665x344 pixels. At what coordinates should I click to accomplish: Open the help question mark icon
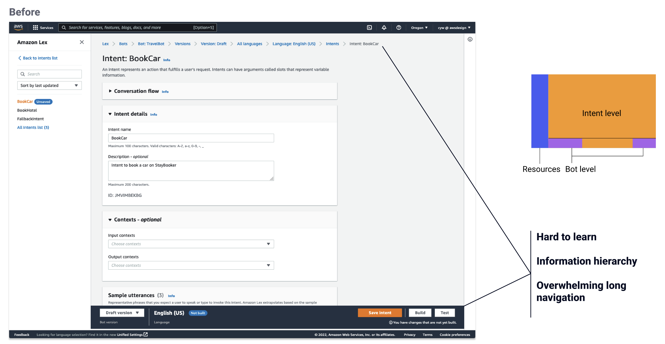click(399, 28)
